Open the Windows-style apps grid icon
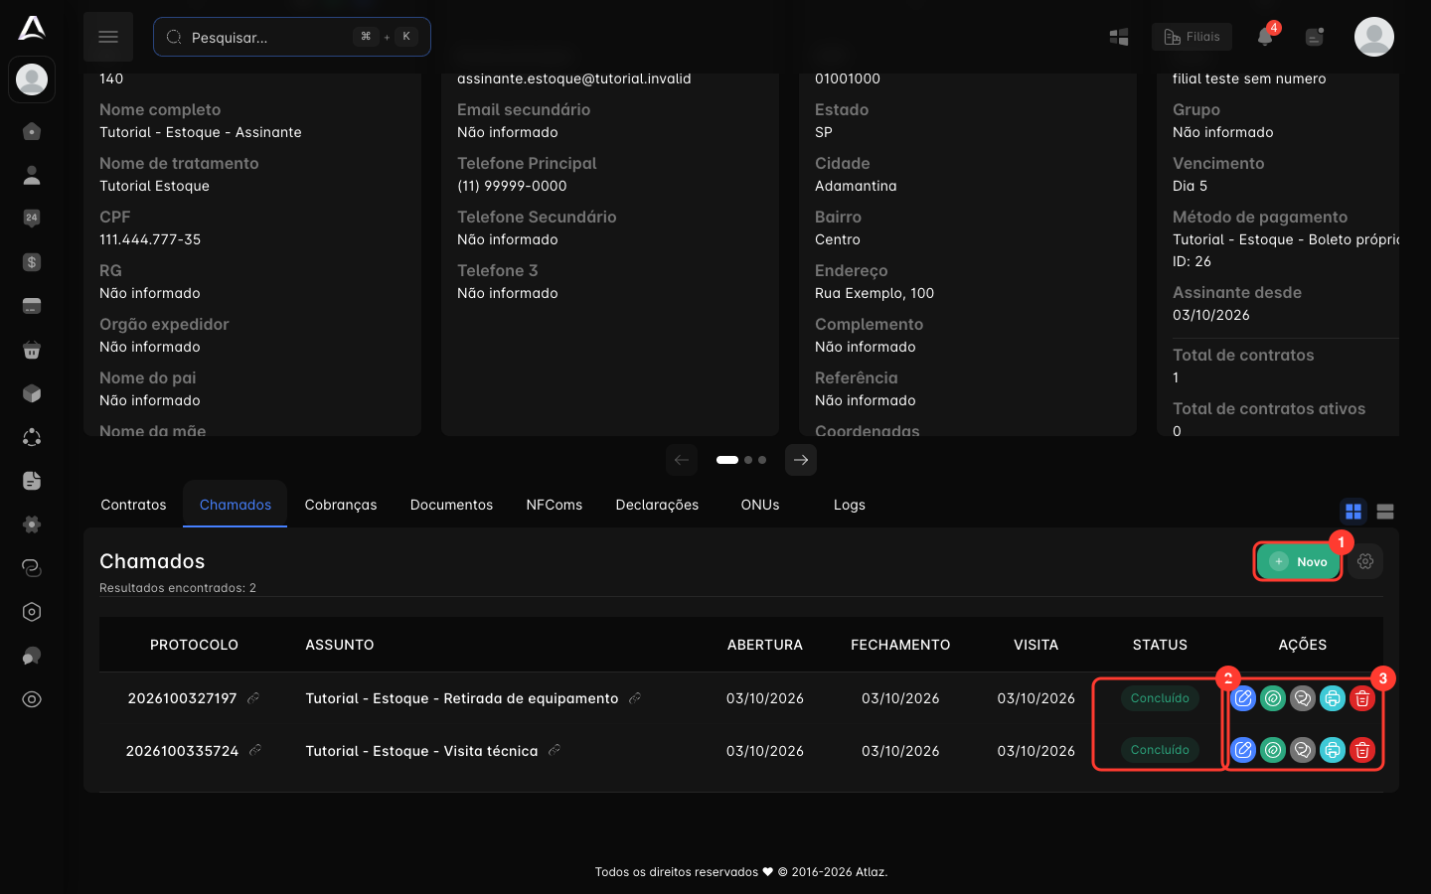Screen dimensions: 1431x894 click(x=1119, y=37)
